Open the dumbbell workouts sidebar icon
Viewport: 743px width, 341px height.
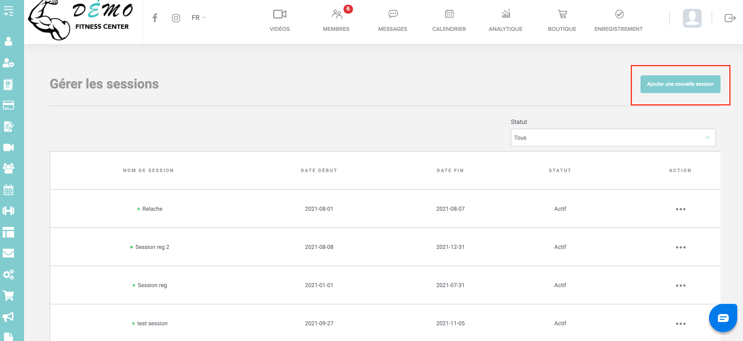tap(8, 211)
